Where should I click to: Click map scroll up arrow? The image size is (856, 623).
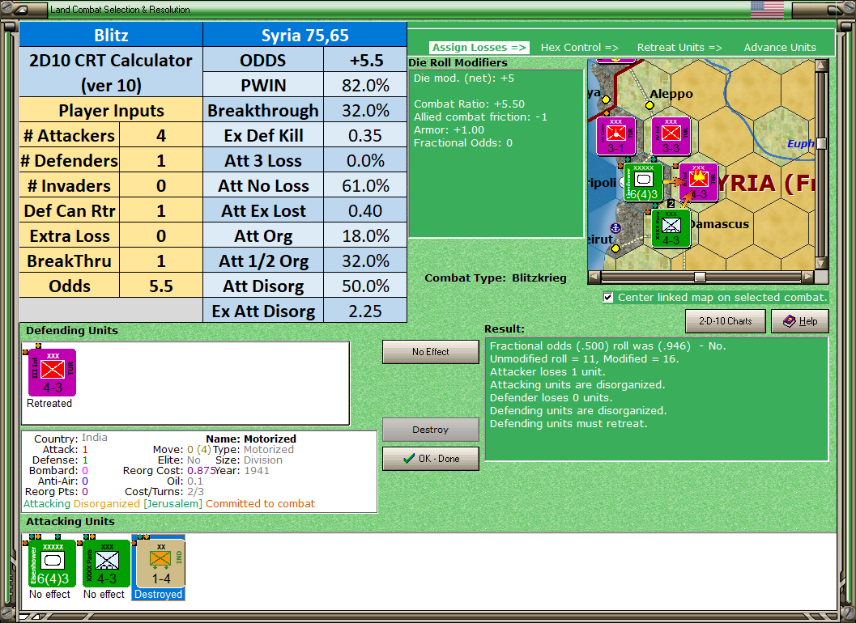coord(821,66)
